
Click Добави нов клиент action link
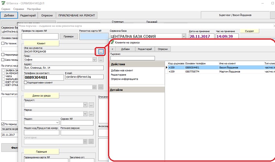pyautogui.click(x=122, y=70)
